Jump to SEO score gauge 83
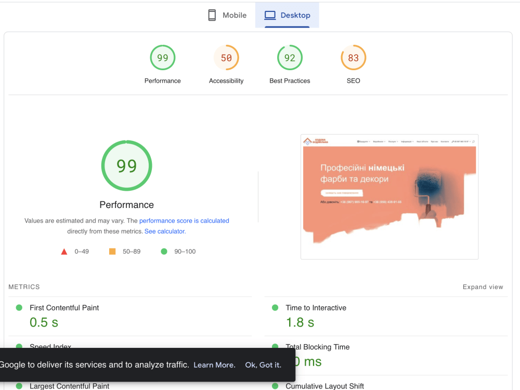 coord(354,58)
